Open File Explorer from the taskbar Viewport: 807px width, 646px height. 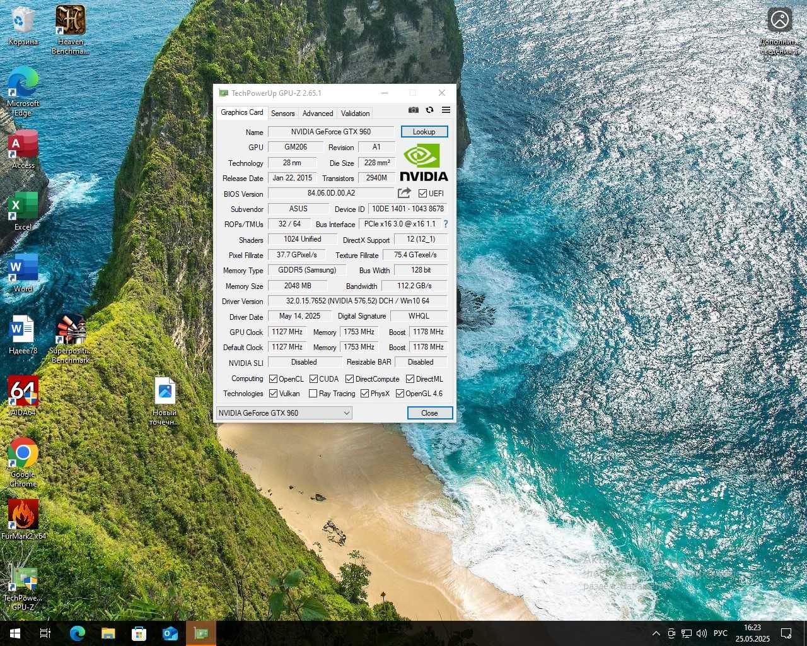click(108, 633)
